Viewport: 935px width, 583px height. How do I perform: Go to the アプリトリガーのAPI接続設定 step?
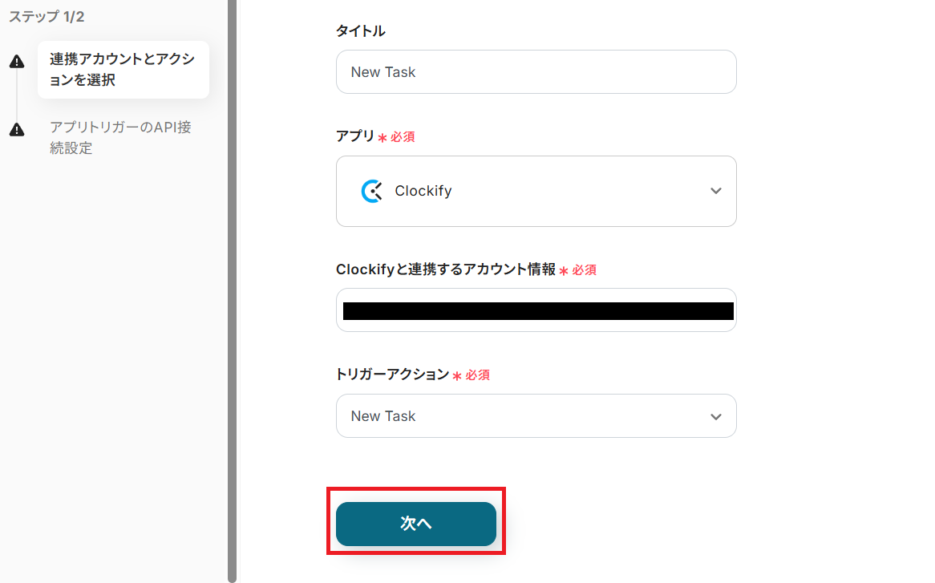tap(120, 137)
